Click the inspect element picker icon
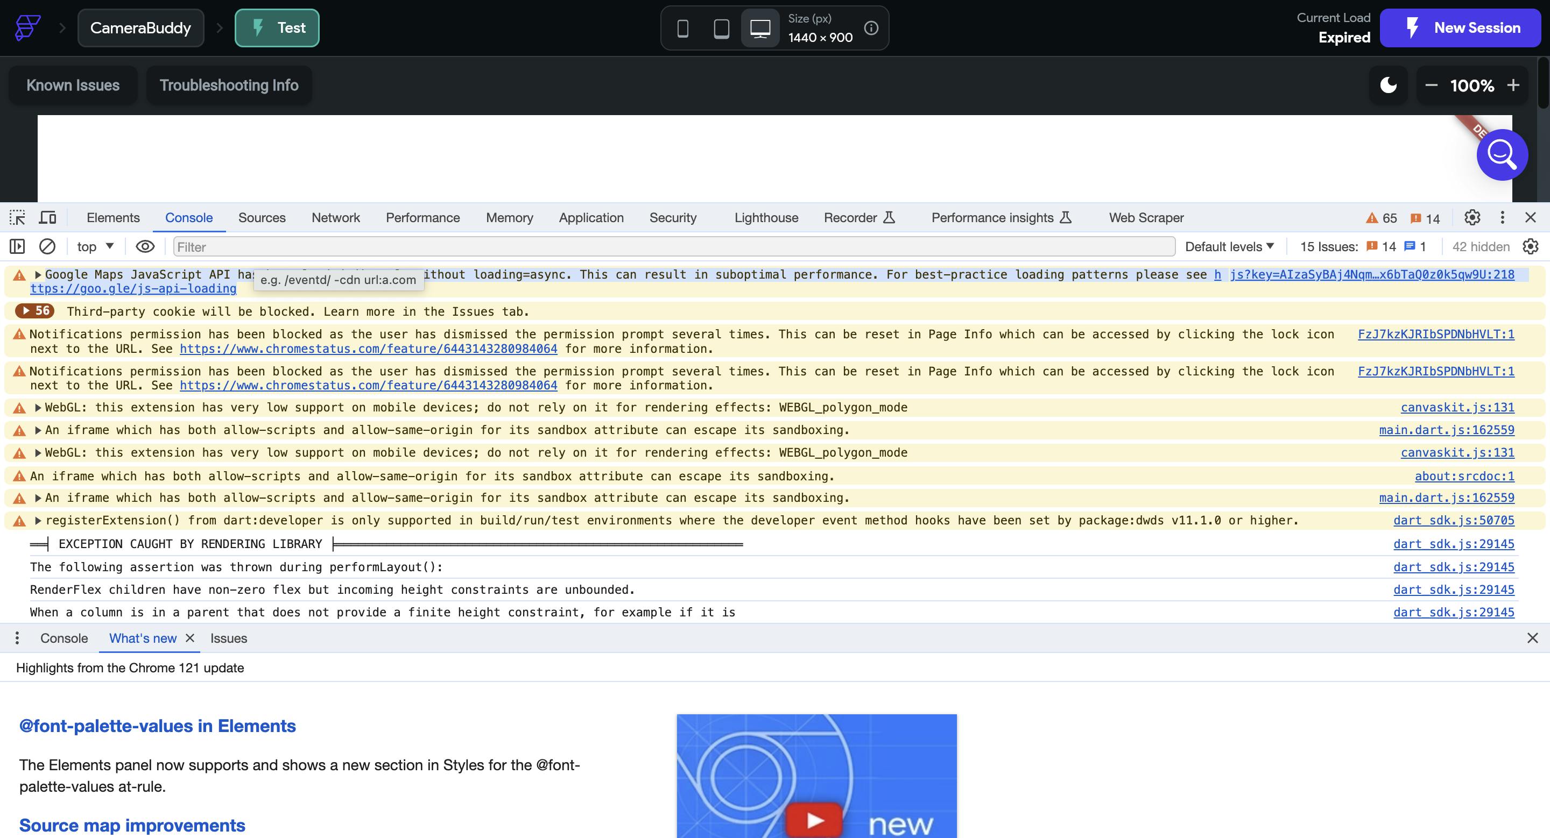The height and width of the screenshot is (838, 1550). click(x=17, y=218)
